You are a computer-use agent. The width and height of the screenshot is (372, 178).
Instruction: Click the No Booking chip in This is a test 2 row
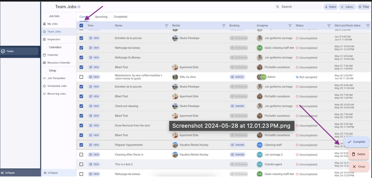239,164
